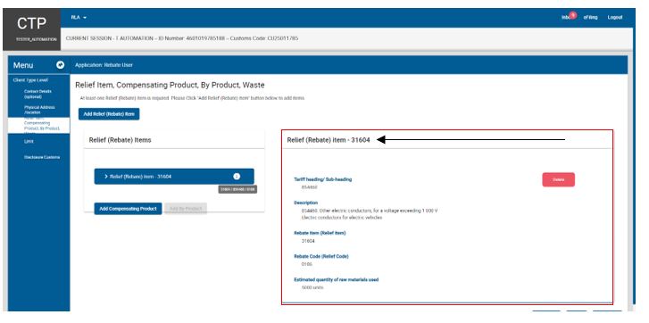This screenshot has height=323, width=649.
Task: Open Physical Address /location menu item
Action: [39, 110]
